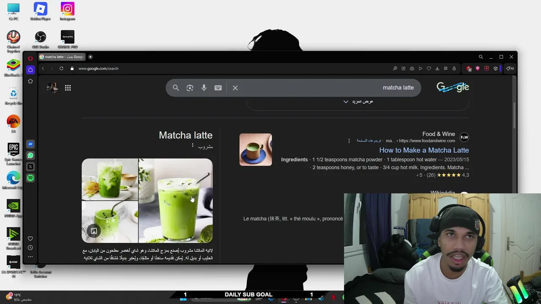Open the OBS Studio desktop shortcut

(x=40, y=40)
